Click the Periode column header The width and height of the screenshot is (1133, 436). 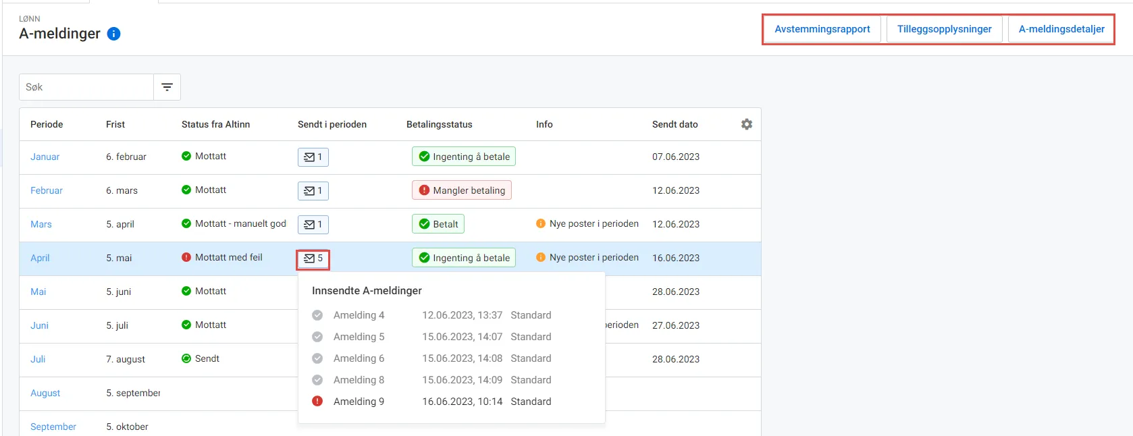(x=47, y=124)
